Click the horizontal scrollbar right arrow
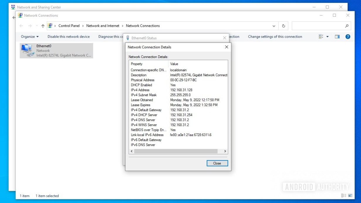This screenshot has height=203, width=361. point(225,151)
